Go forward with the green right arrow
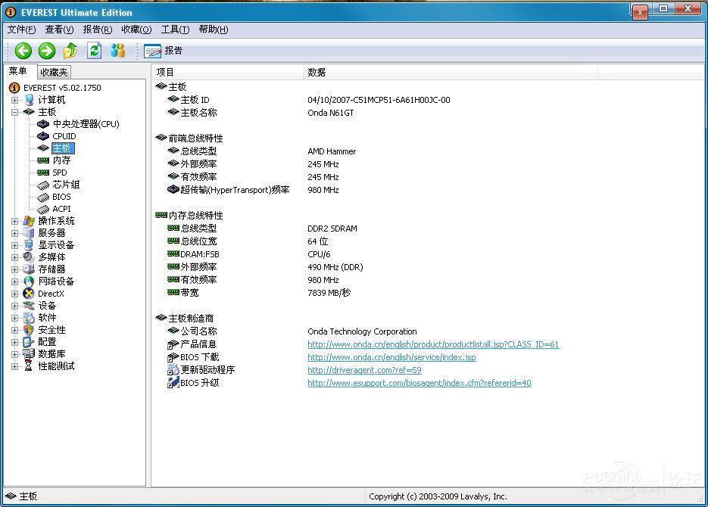 click(46, 51)
